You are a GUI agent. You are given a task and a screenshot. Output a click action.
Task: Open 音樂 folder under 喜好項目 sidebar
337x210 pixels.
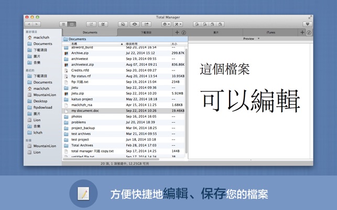[34, 63]
